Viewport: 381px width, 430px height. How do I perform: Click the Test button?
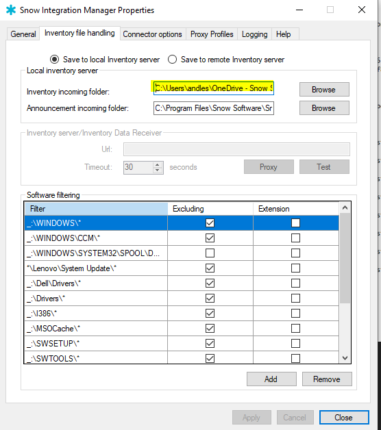324,167
